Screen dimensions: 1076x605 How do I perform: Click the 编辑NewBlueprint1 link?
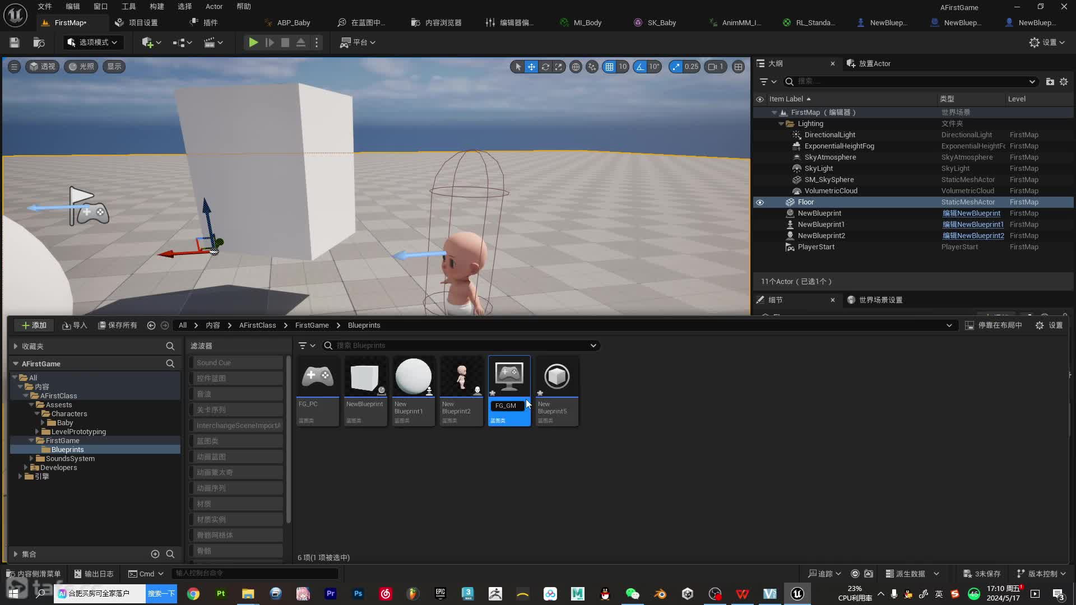pos(973,225)
